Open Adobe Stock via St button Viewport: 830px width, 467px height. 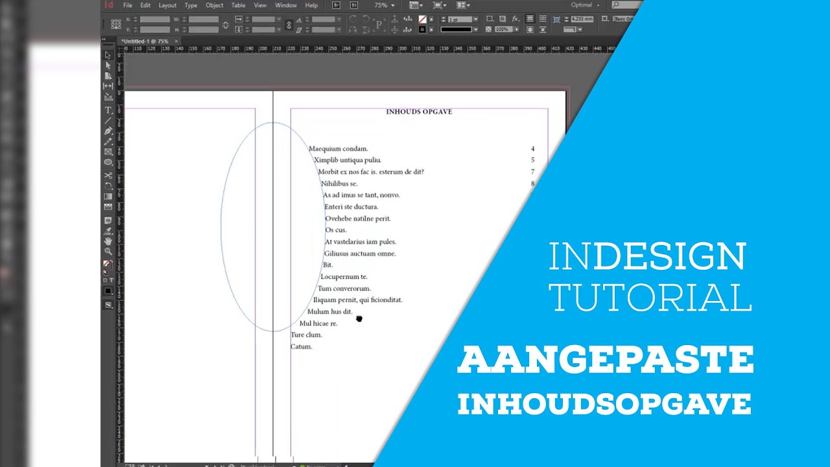click(353, 5)
